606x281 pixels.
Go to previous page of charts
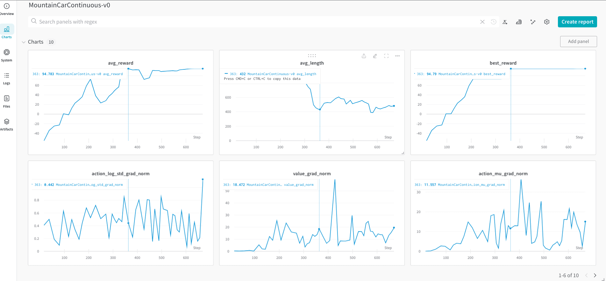586,275
